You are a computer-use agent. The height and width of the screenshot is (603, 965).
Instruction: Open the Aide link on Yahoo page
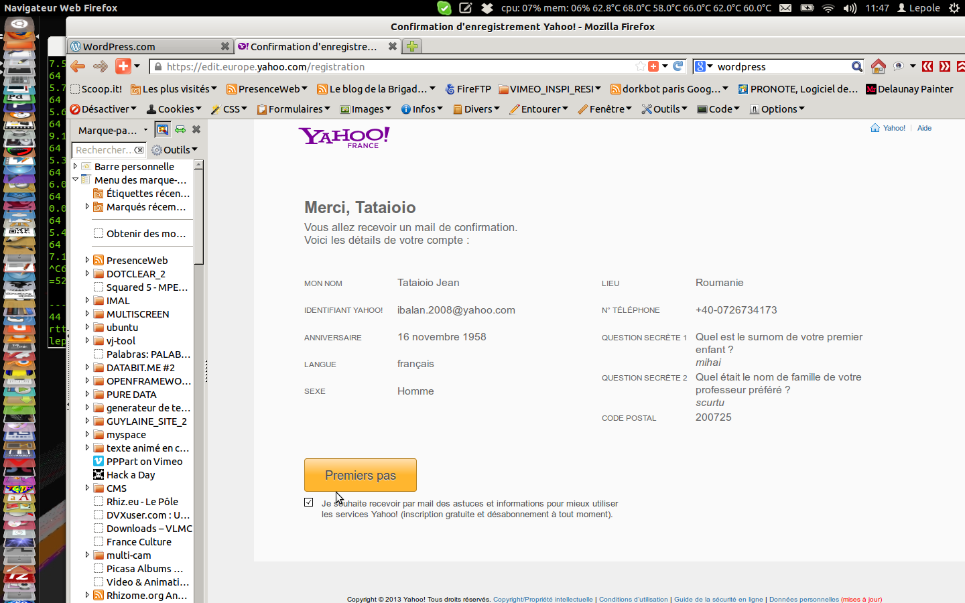coord(924,128)
